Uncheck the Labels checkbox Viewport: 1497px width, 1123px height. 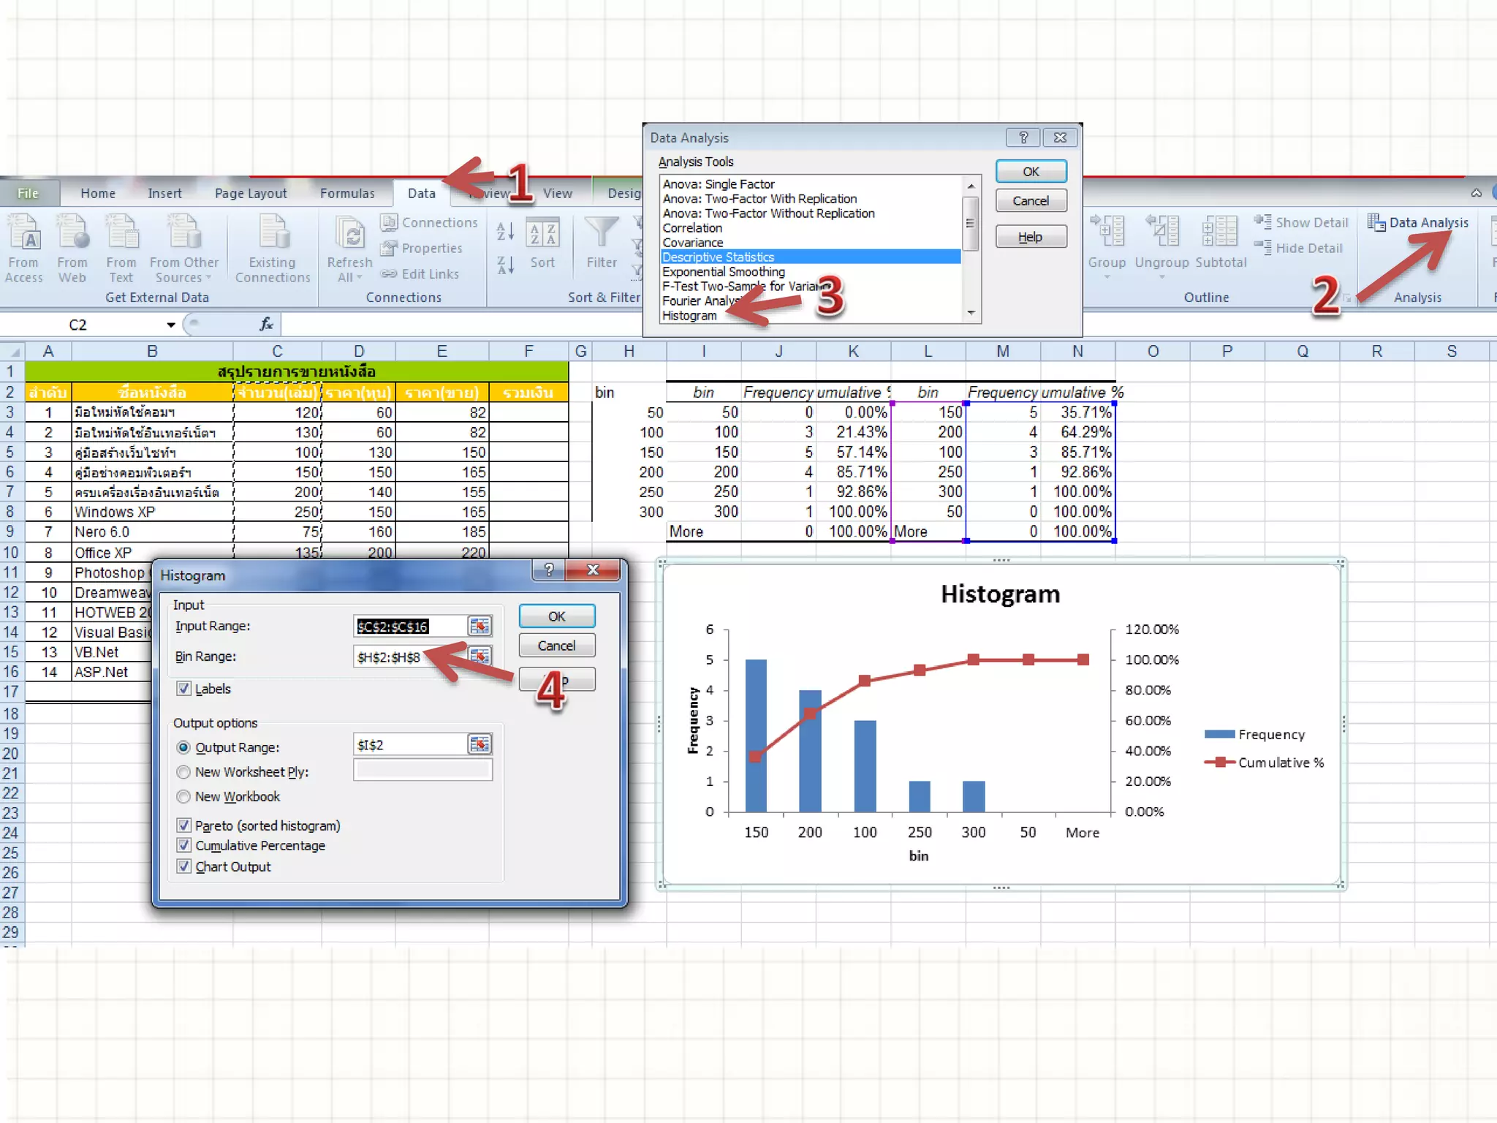[x=184, y=689]
